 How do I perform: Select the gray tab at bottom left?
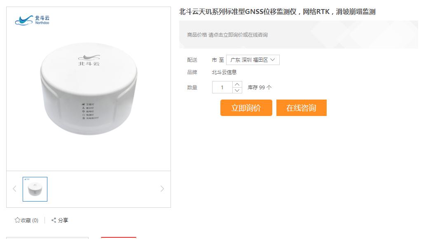point(47,238)
